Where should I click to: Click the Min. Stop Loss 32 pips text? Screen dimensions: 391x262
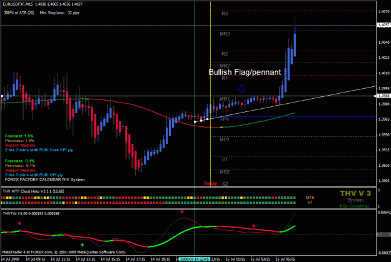pyautogui.click(x=59, y=13)
